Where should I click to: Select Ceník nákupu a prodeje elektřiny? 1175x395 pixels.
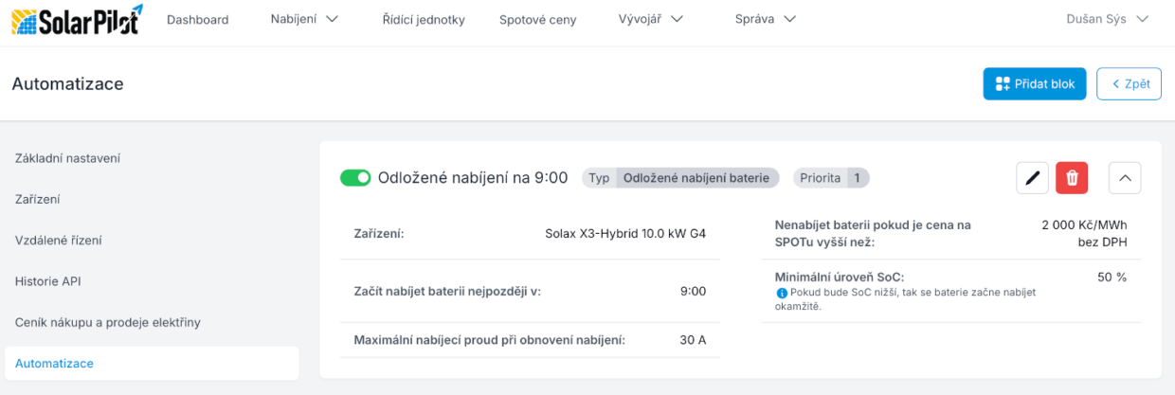(108, 322)
